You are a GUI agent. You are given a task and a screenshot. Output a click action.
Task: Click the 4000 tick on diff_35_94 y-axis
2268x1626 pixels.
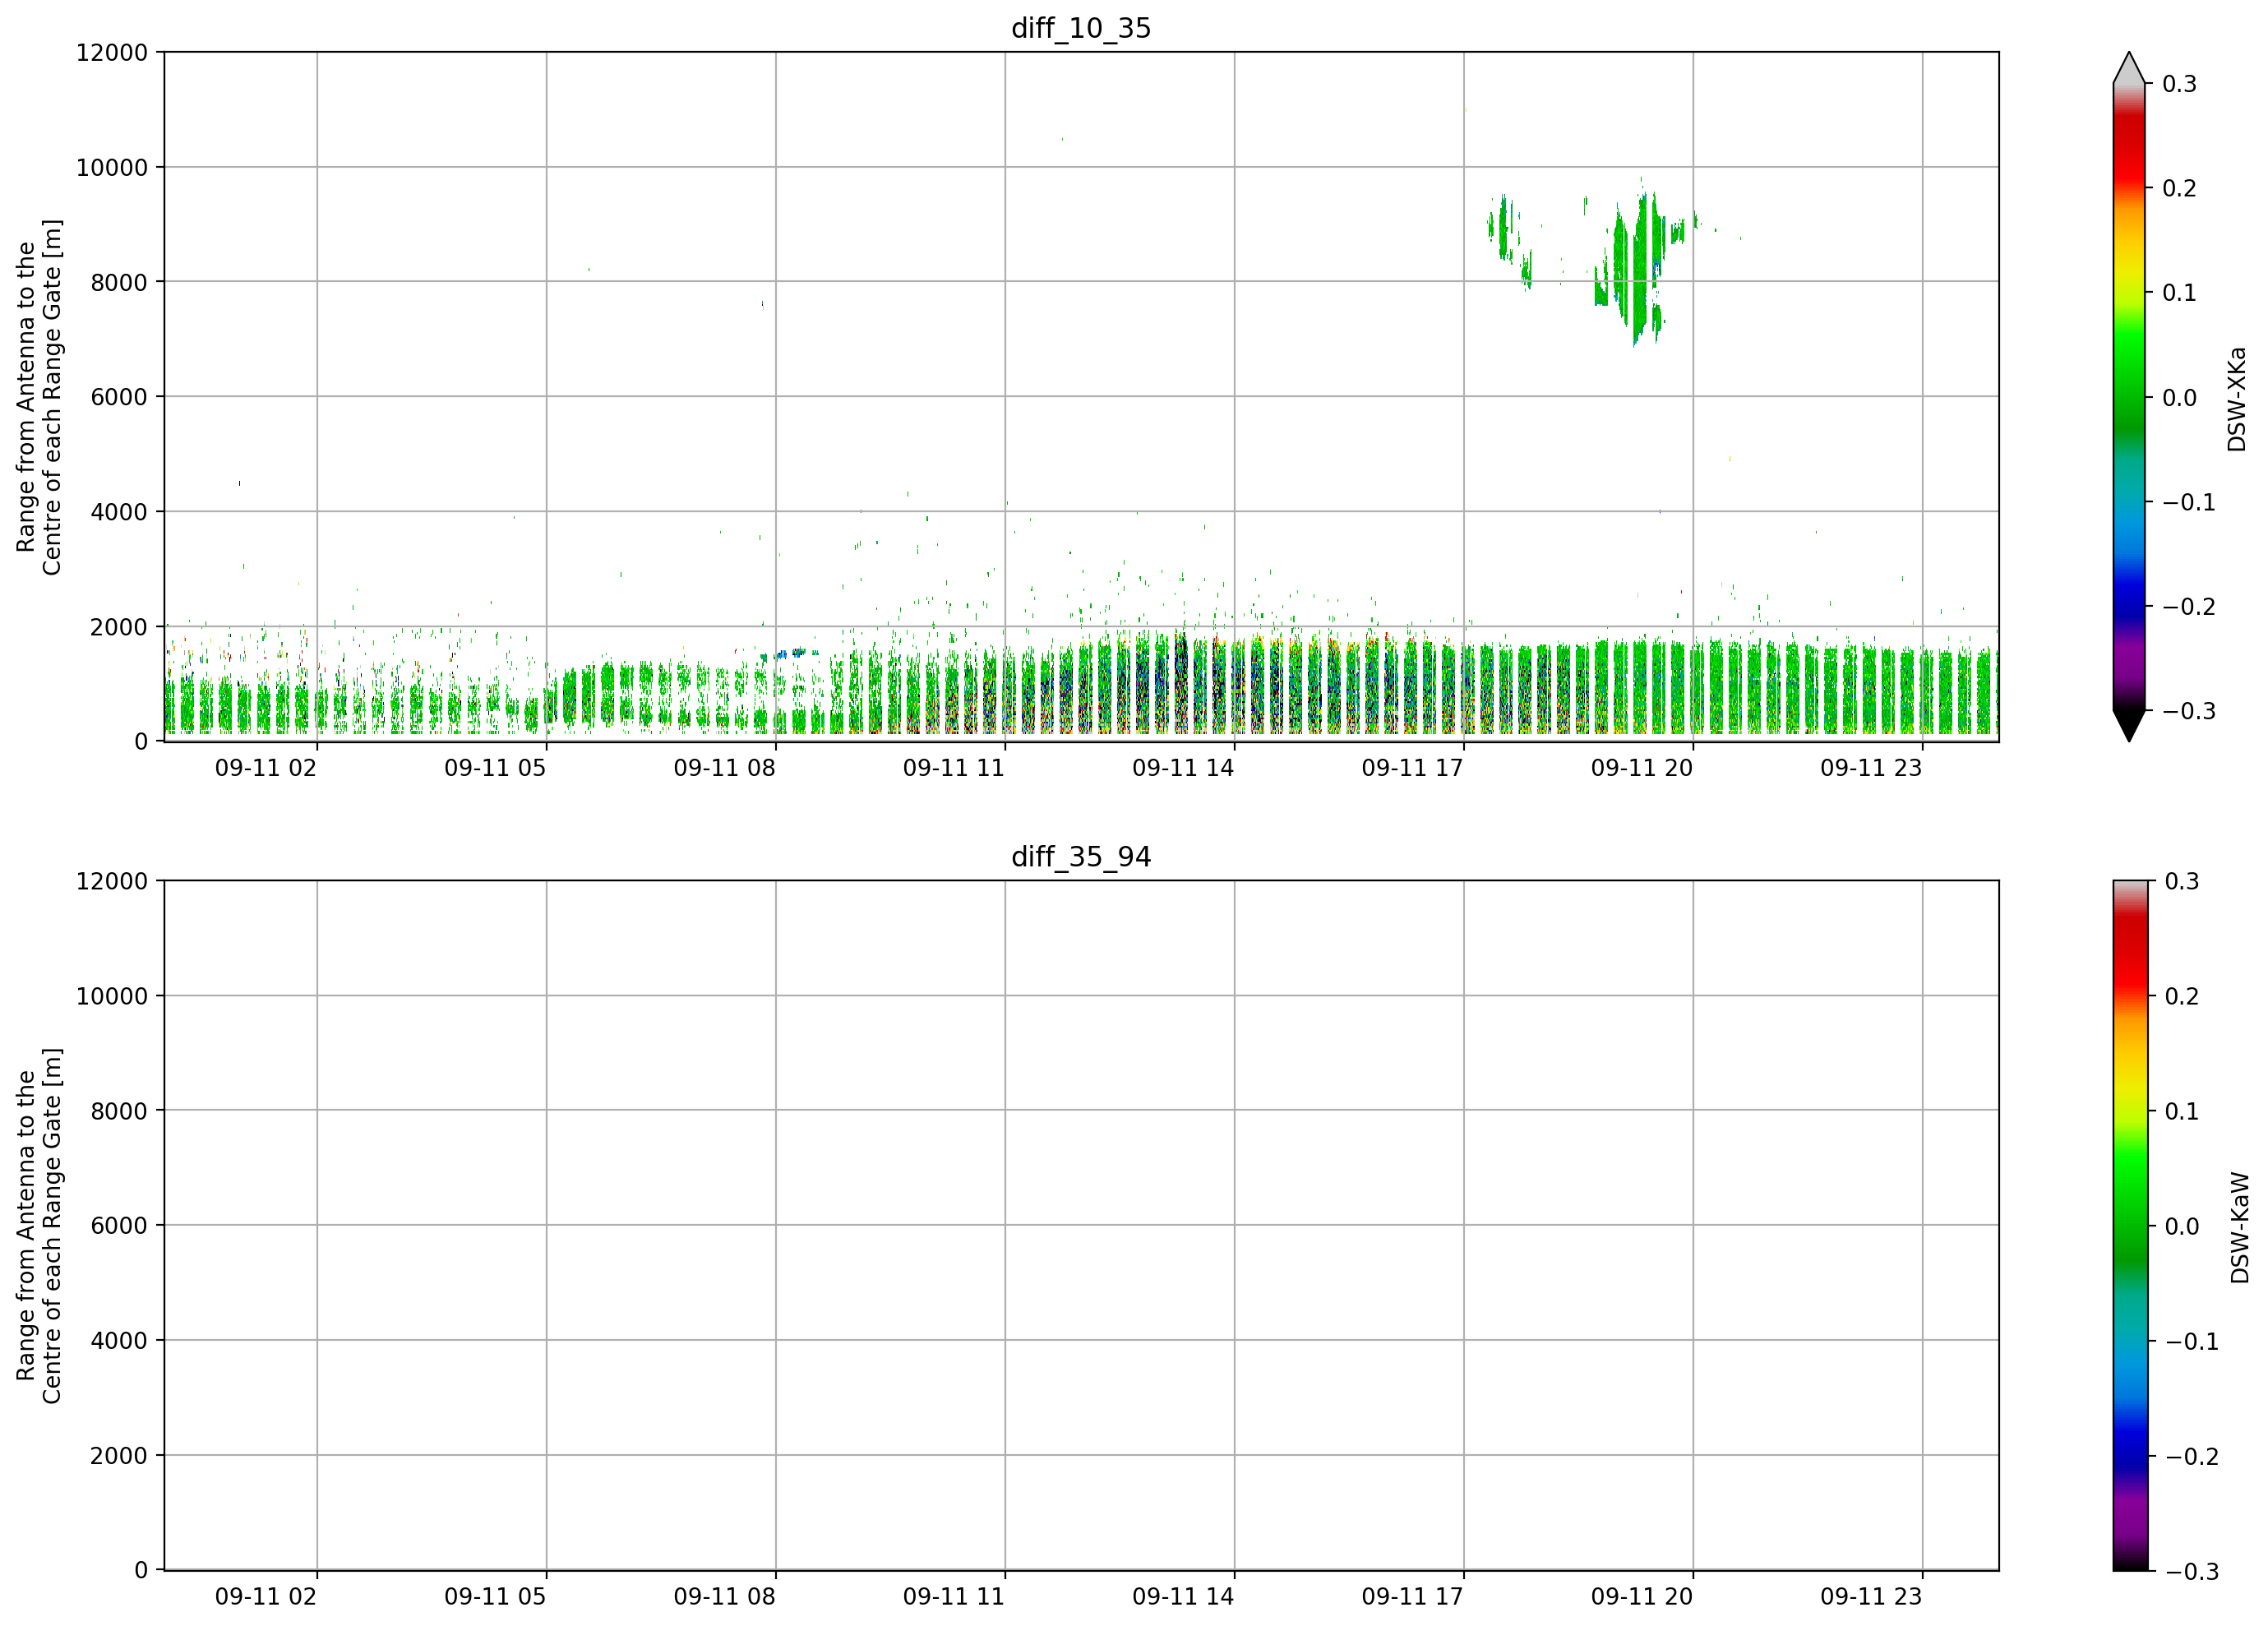(119, 1341)
